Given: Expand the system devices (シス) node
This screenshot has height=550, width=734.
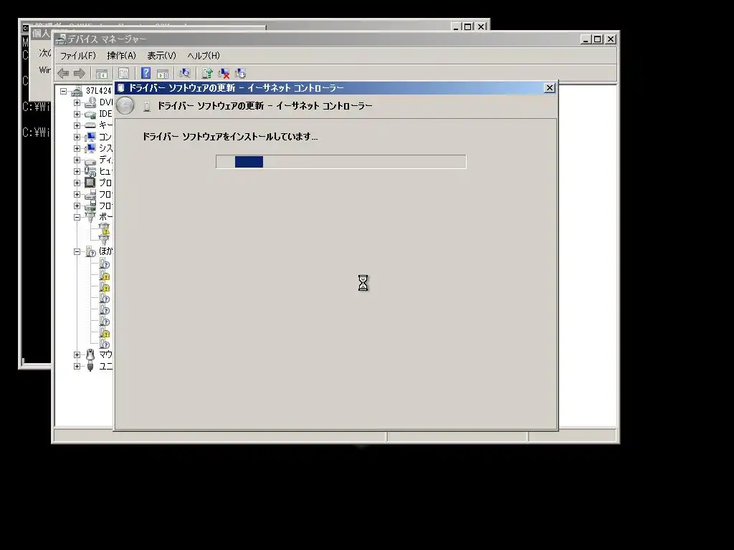Looking at the screenshot, I should click(x=77, y=148).
